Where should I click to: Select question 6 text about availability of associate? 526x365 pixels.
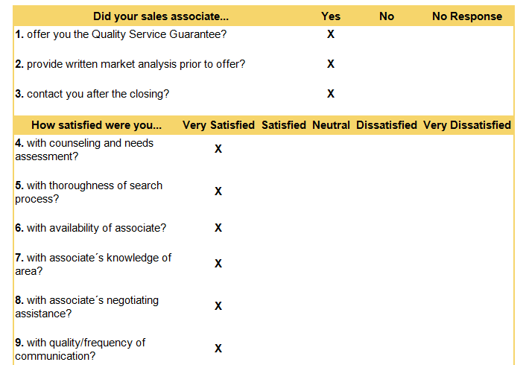pyautogui.click(x=91, y=228)
